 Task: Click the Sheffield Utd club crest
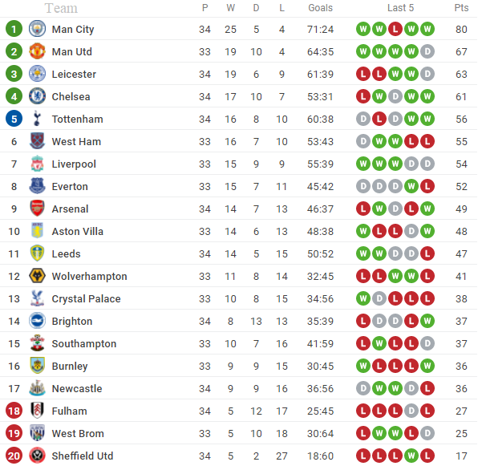37,456
